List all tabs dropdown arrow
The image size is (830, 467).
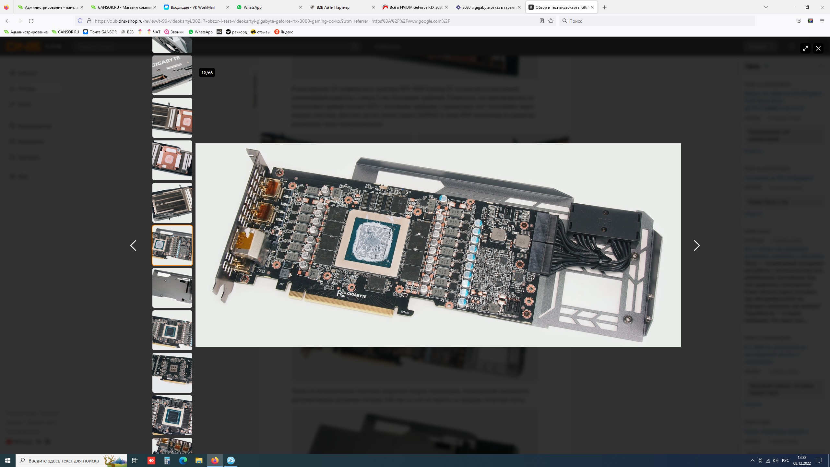(766, 7)
